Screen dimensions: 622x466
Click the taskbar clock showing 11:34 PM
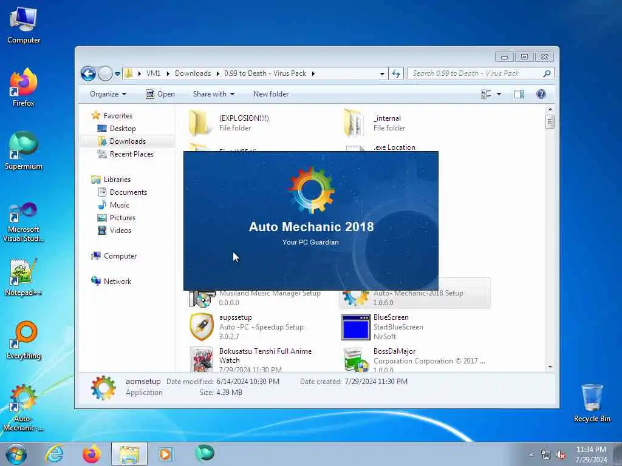click(591, 454)
